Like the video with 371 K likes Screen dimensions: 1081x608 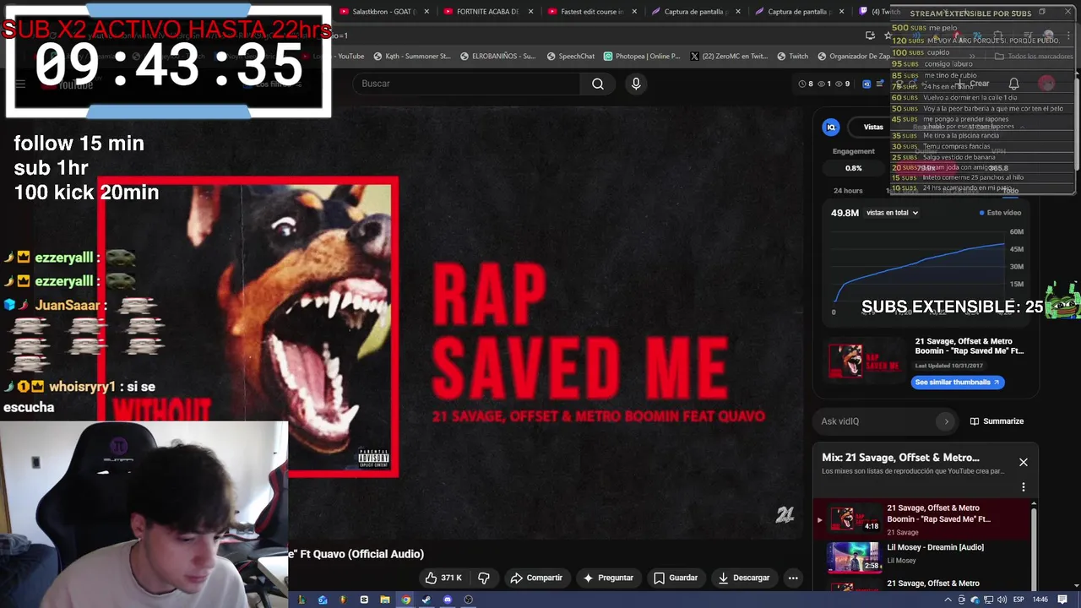click(x=444, y=578)
